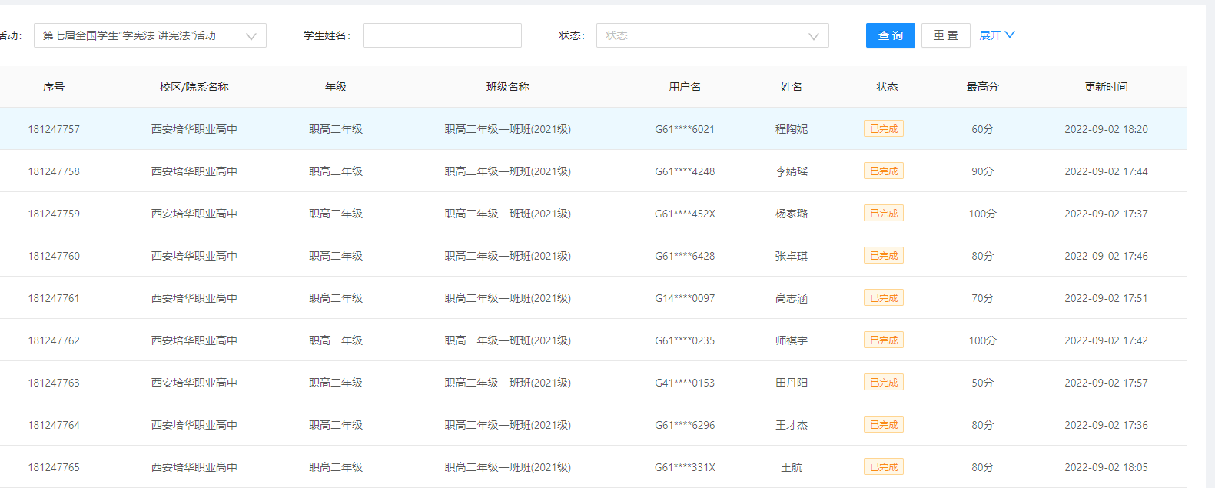Click the 序号 column header
1215x488 pixels.
[x=54, y=87]
